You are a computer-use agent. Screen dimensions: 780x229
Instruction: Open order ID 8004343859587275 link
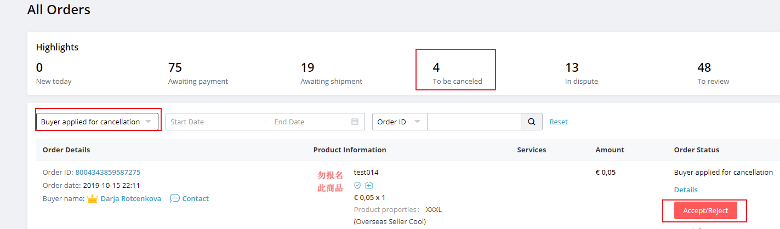point(107,172)
